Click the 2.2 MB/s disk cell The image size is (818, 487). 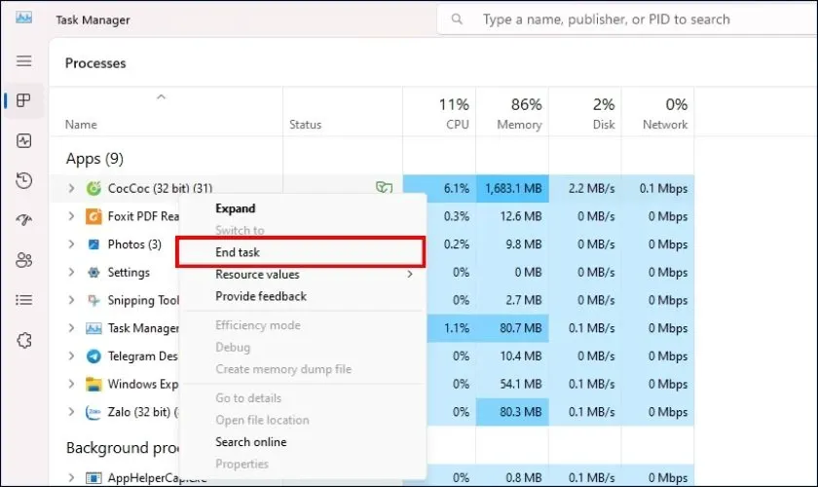[x=585, y=188]
